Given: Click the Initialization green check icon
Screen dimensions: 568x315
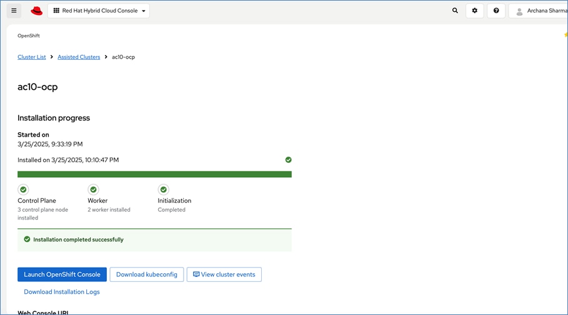Looking at the screenshot, I should 163,190.
